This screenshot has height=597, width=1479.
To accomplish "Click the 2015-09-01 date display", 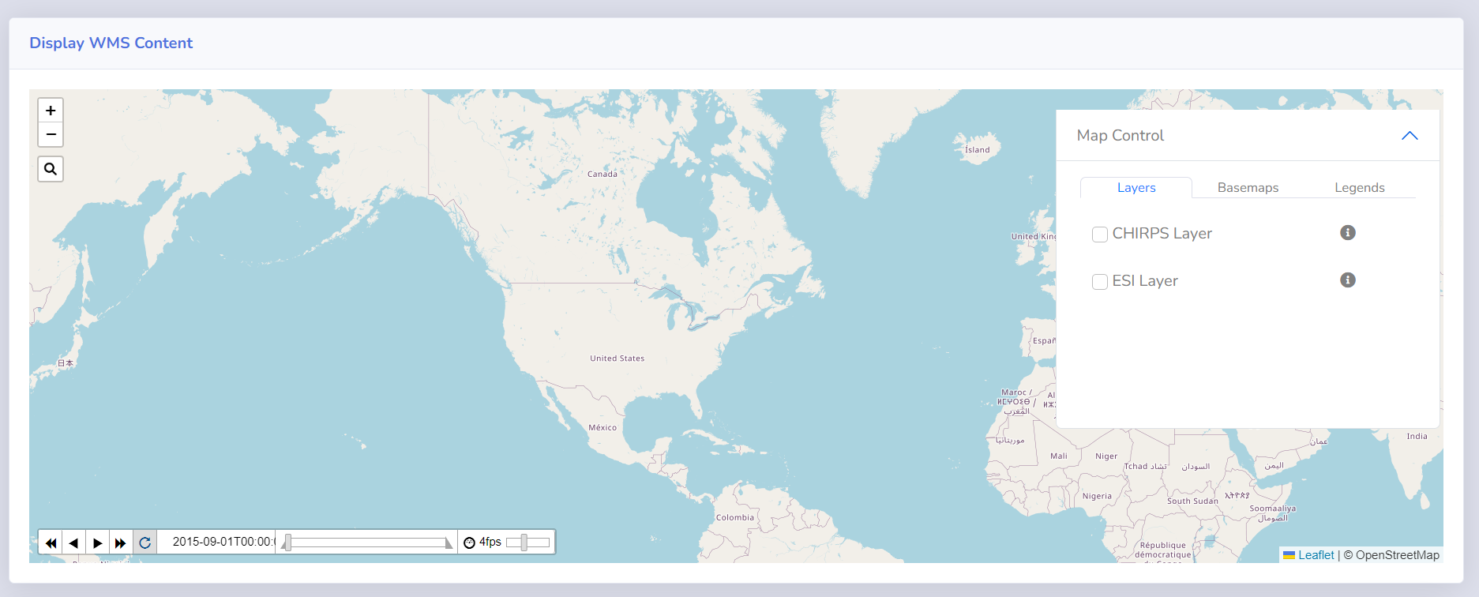I will click(221, 543).
